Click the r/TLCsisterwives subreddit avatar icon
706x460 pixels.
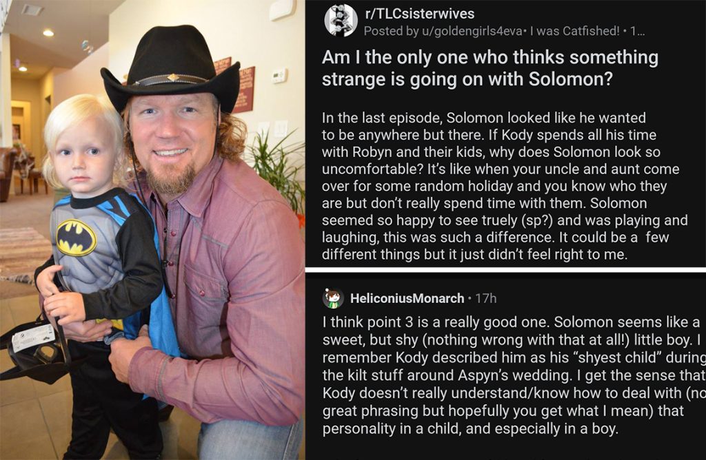(x=341, y=20)
